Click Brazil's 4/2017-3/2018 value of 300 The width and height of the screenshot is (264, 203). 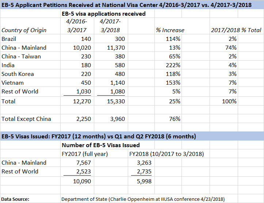(119, 39)
